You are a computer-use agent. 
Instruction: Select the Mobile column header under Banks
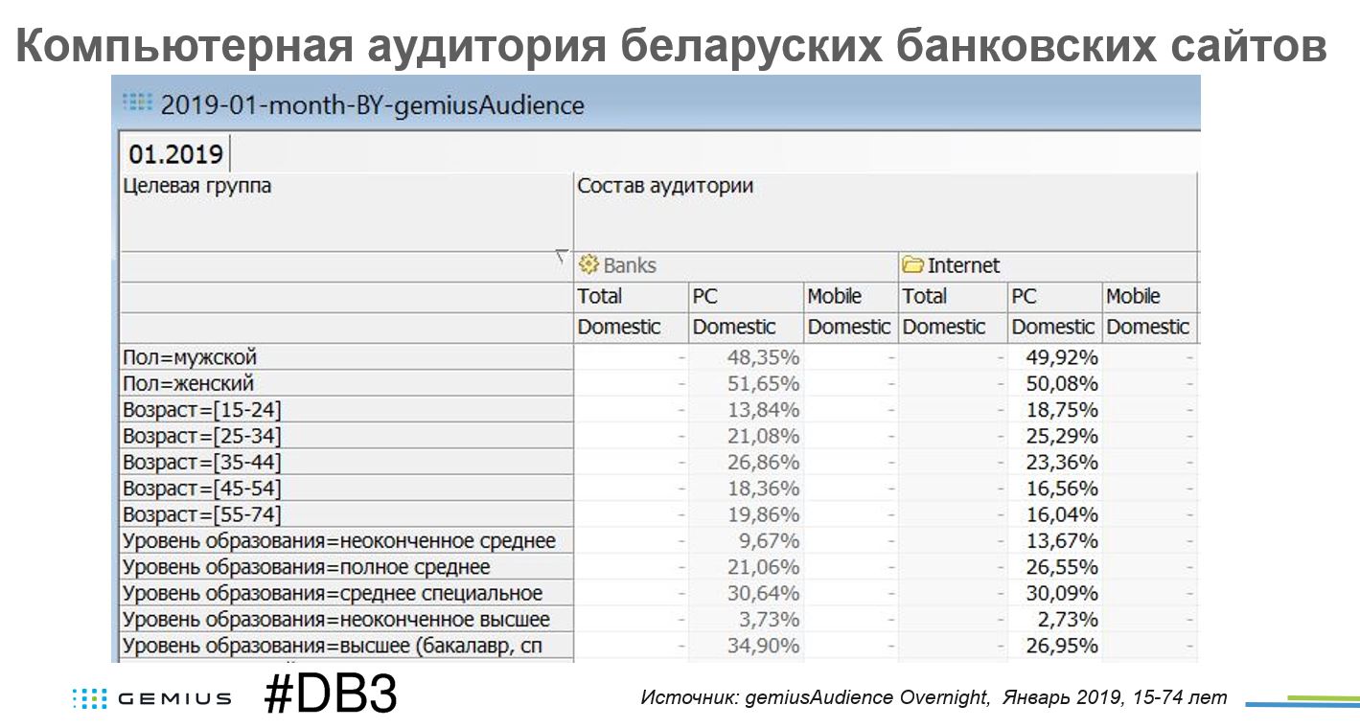pos(834,297)
